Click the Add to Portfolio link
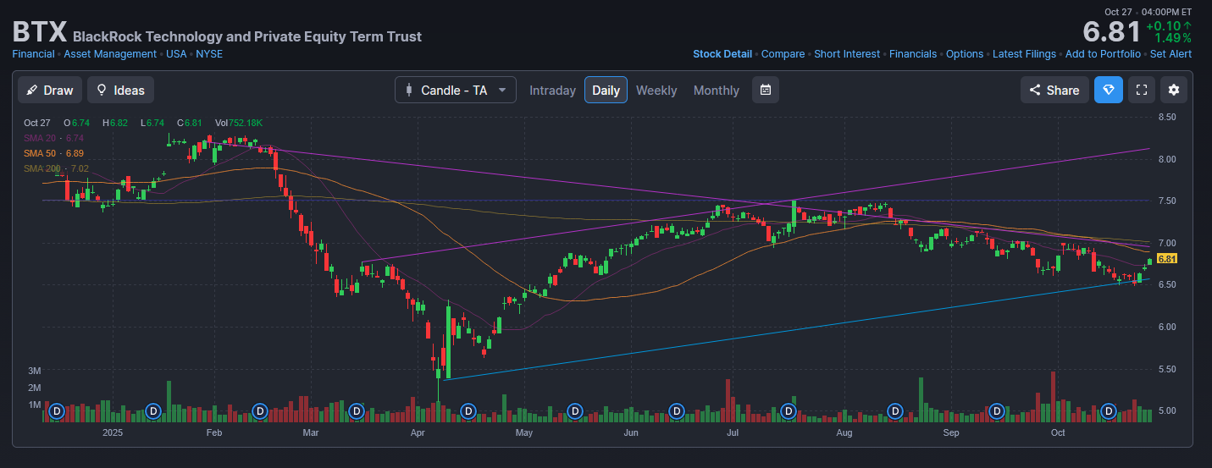 coord(1103,54)
